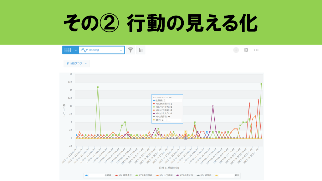Click x-axis label 2017-09-13 2:00 PM
The image size is (322, 181).
tap(69, 156)
